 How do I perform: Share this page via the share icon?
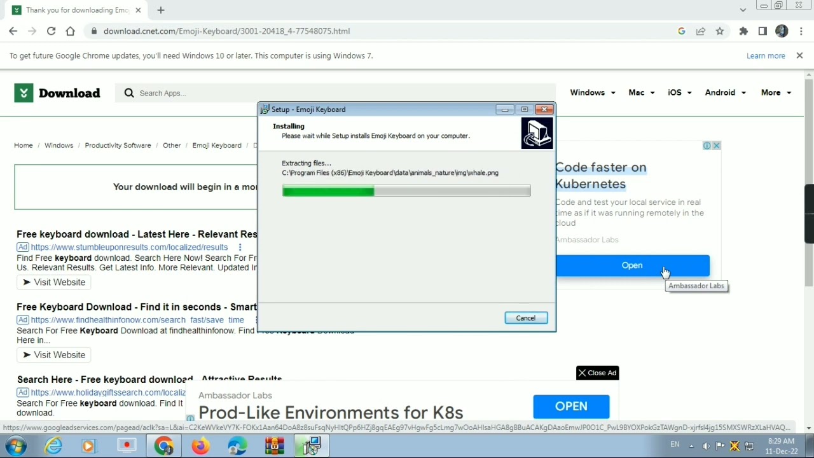point(701,31)
